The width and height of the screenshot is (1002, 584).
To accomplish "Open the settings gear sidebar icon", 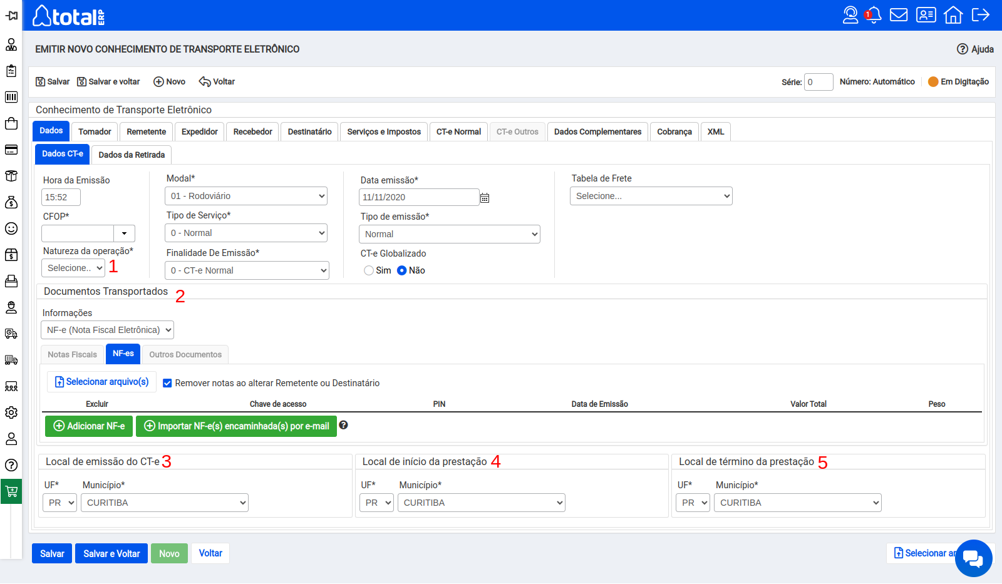I will coord(11,412).
